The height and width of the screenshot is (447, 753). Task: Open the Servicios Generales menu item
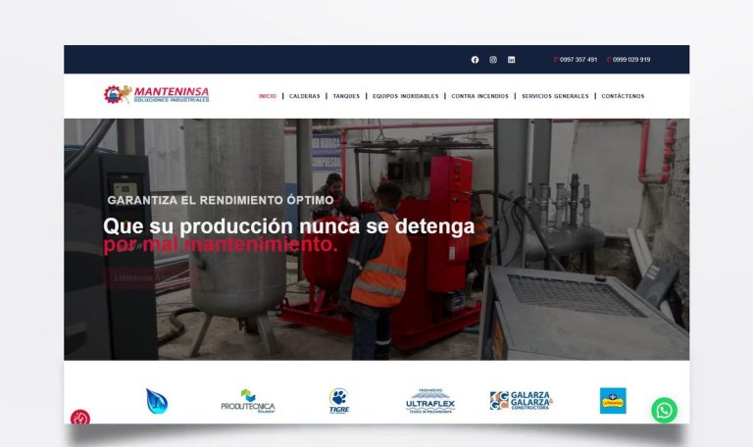tap(555, 96)
